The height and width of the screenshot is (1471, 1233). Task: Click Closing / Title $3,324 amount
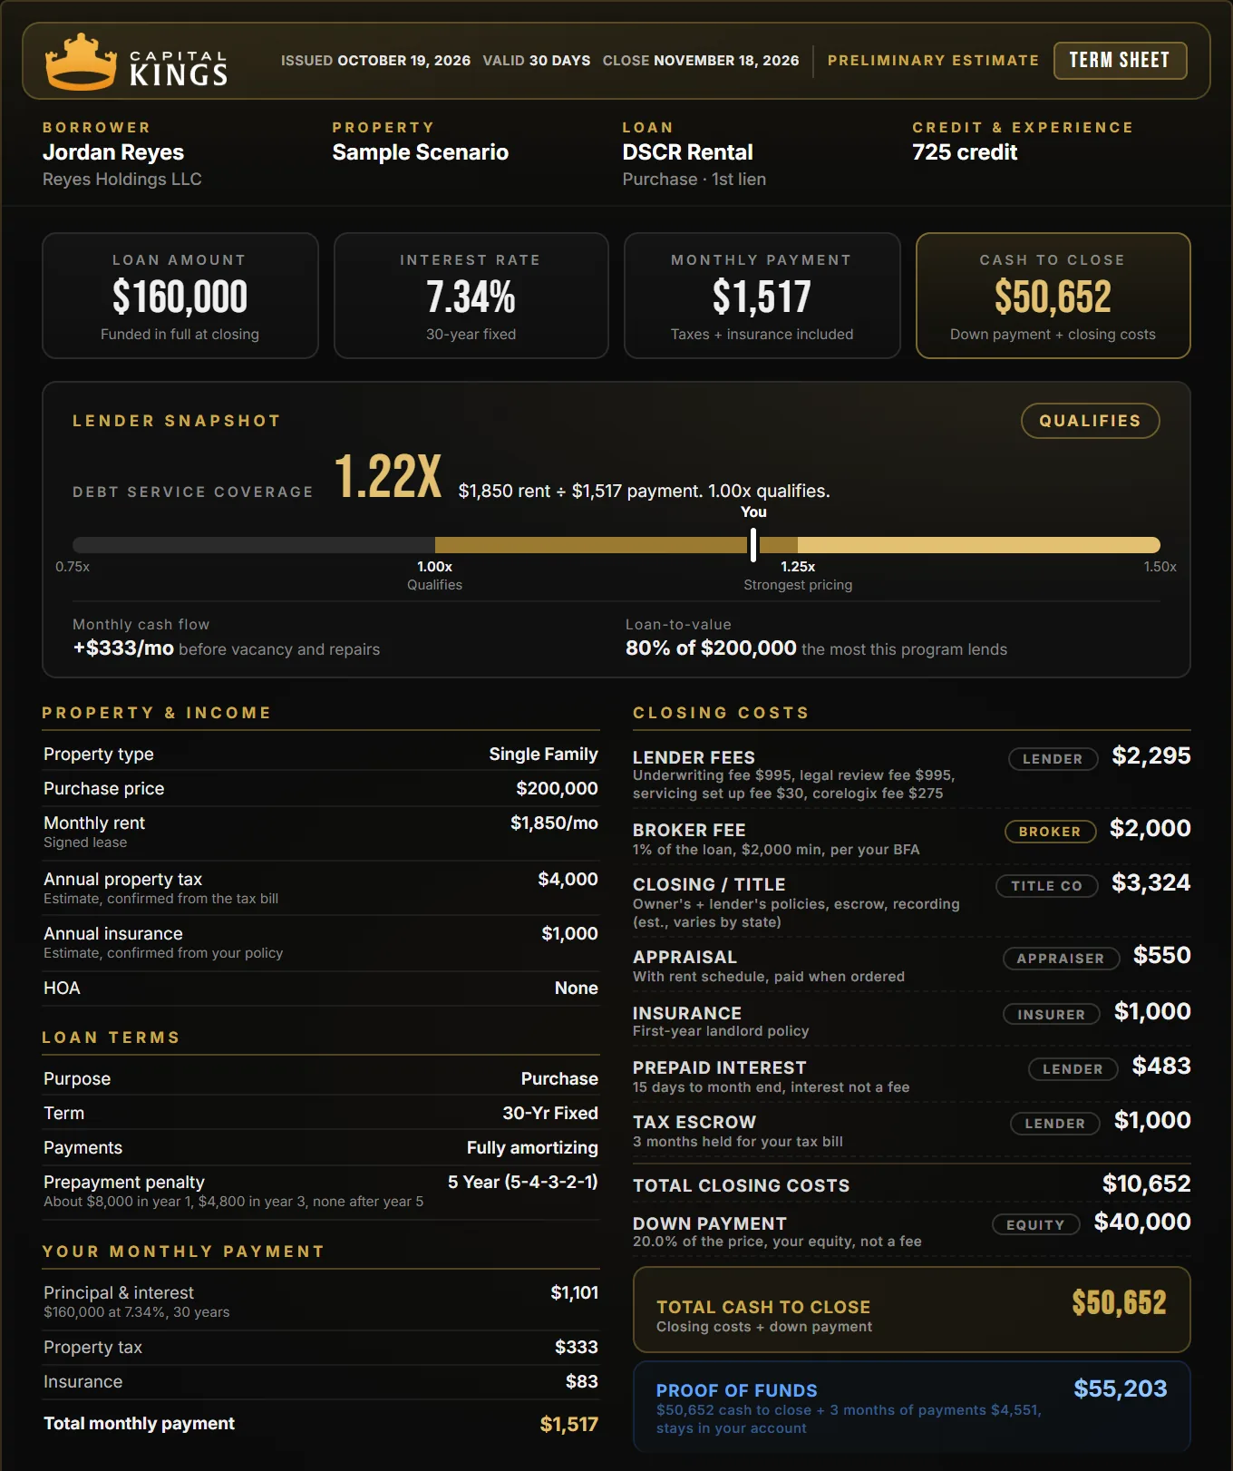point(1151,883)
